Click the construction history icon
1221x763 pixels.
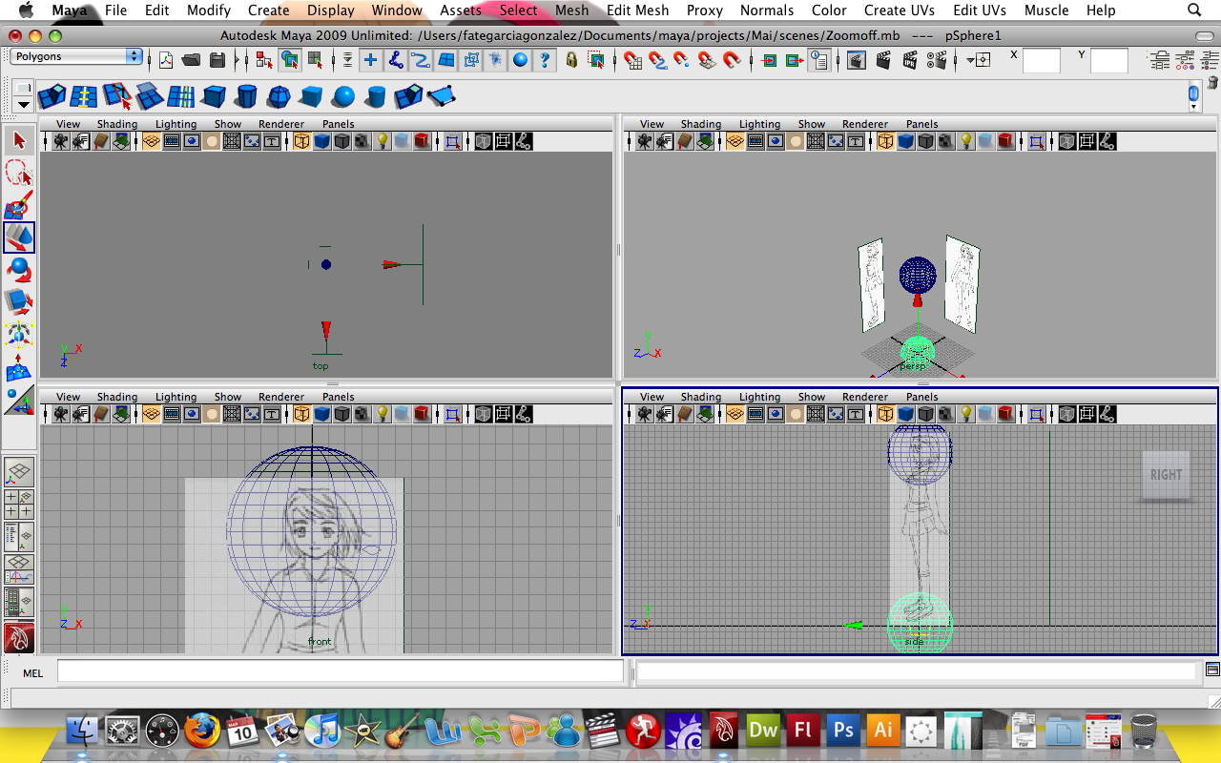(818, 60)
